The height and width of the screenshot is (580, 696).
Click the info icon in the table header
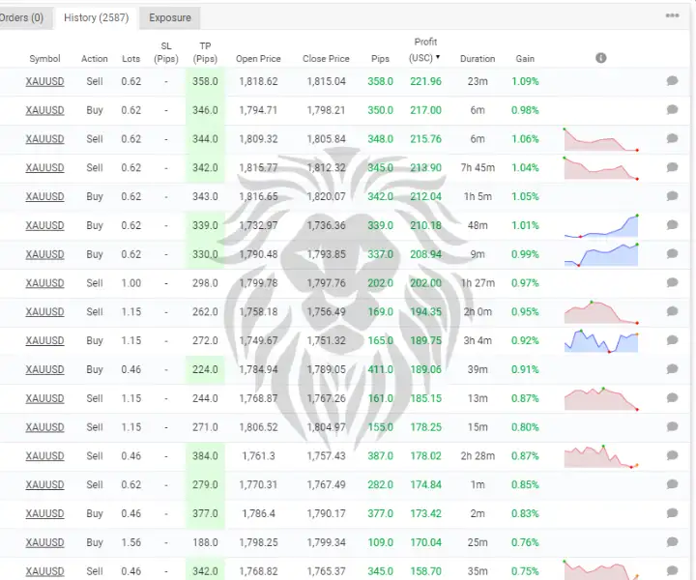[600, 58]
